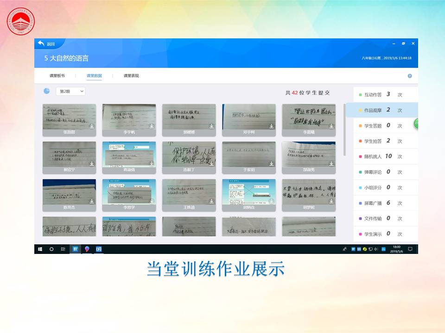445x333 pixels.
Task: Download 连毅丁's homework image
Action: (x=211, y=163)
